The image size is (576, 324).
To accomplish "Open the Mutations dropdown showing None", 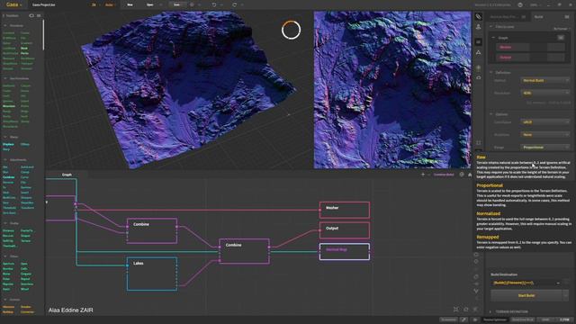I will click(x=545, y=135).
